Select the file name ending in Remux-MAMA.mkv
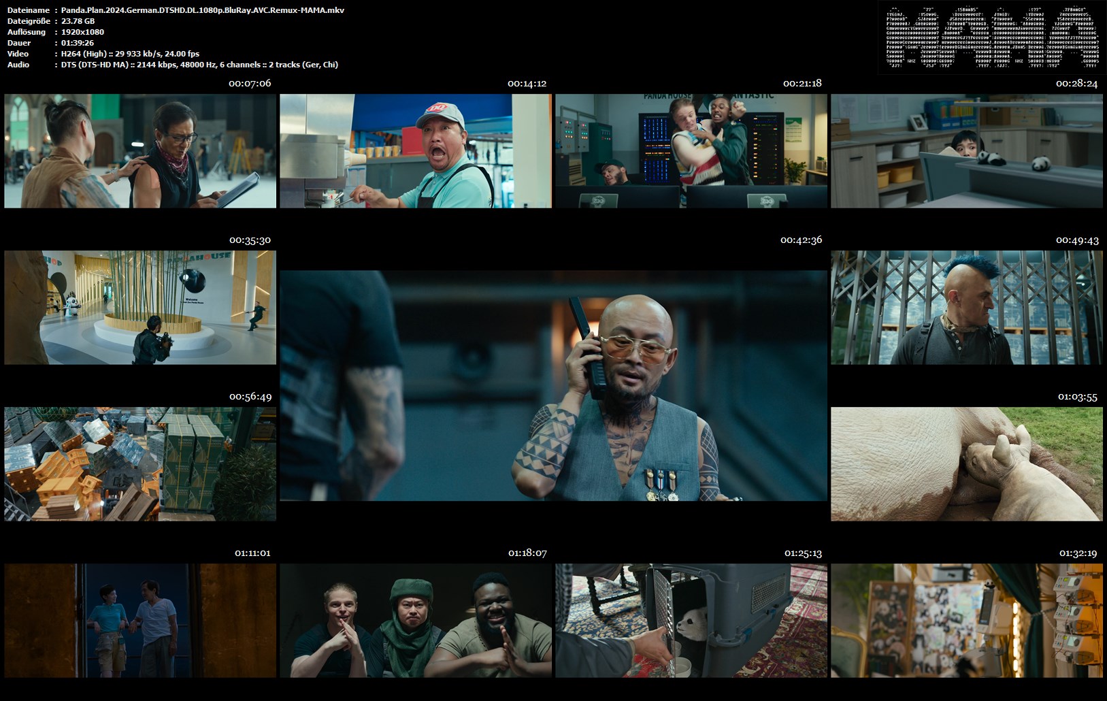 pyautogui.click(x=203, y=10)
